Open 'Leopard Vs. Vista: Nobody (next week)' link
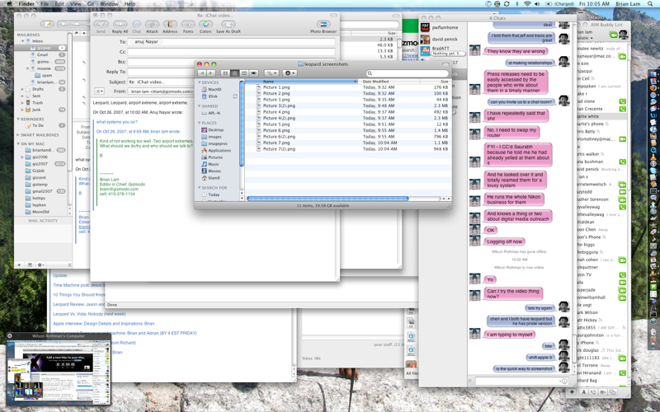The height and width of the screenshot is (412, 660). [x=89, y=314]
